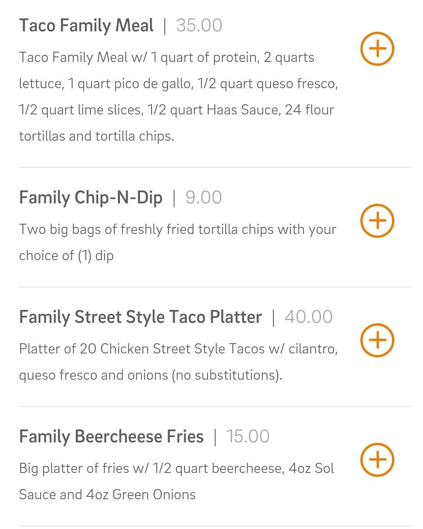Click the Taco Family Meal description text

[178, 97]
